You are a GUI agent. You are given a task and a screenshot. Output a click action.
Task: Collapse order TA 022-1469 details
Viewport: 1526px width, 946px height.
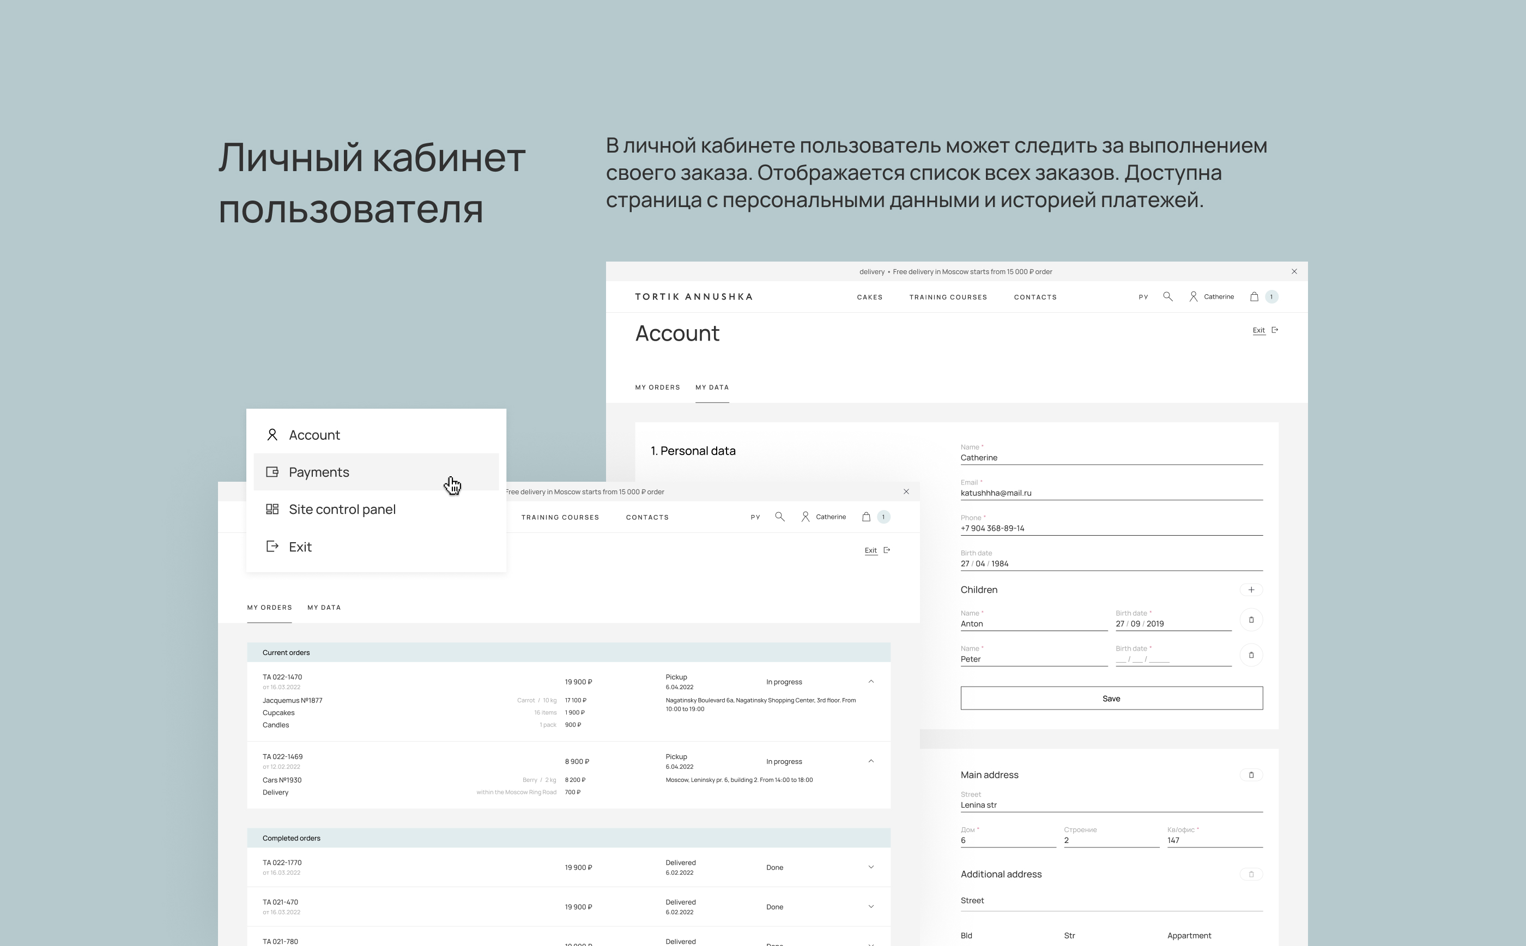coord(870,761)
